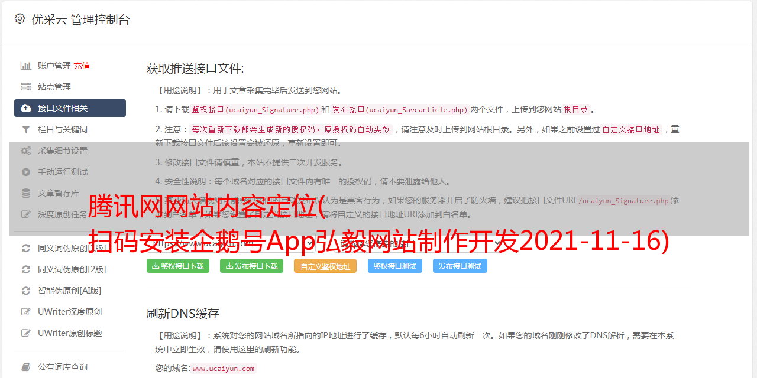Click refresh icon of 智能伪原创[AI版]
The height and width of the screenshot is (378, 757).
pyautogui.click(x=26, y=291)
